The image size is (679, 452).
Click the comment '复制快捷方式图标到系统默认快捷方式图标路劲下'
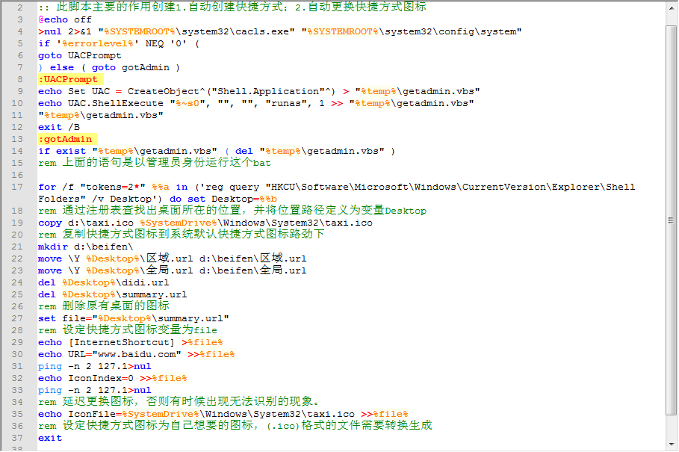point(193,235)
